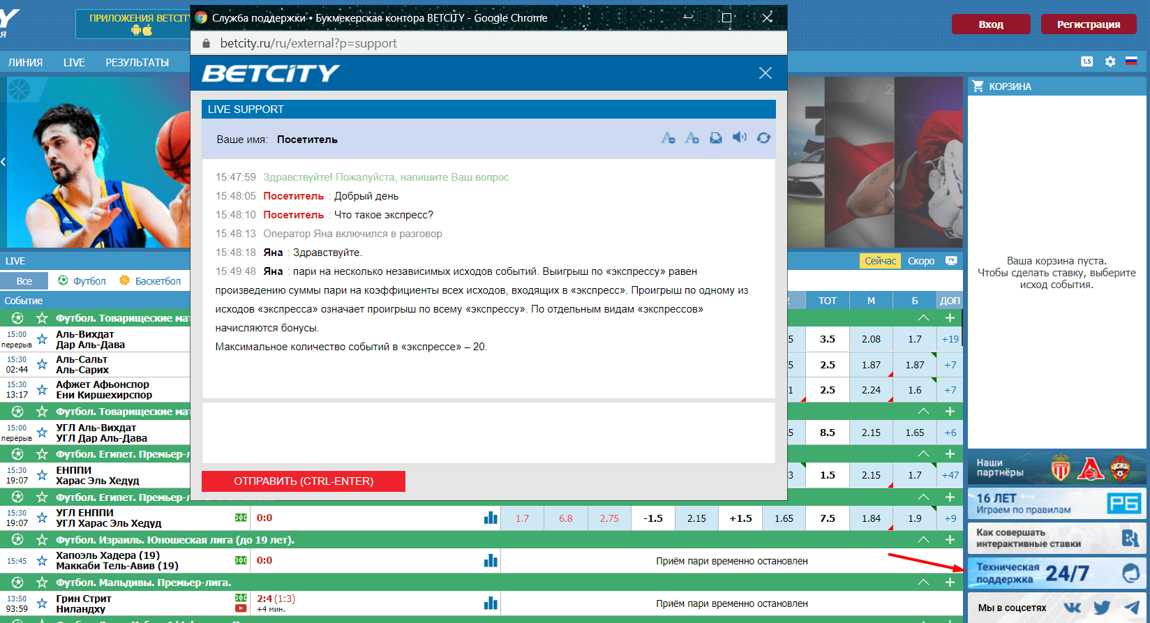This screenshot has height=623, width=1150.
Task: Favorite Грин Стрит vs Ниландху star
Action: click(x=42, y=603)
